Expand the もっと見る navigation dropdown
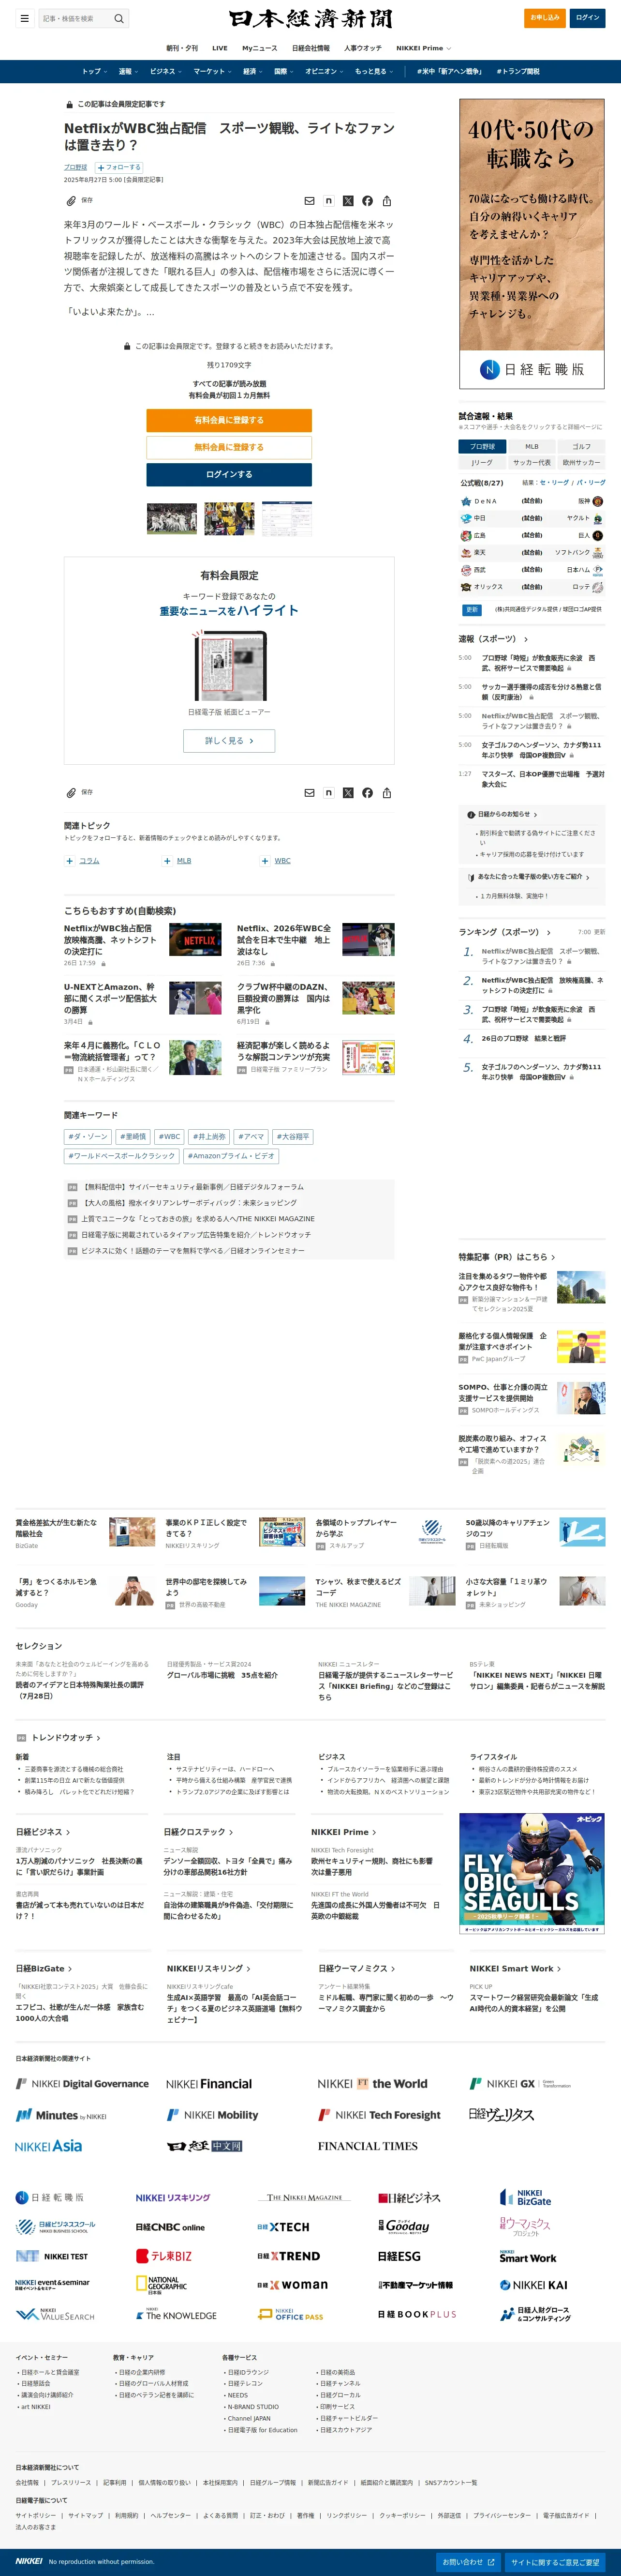621x2576 pixels. coord(374,71)
